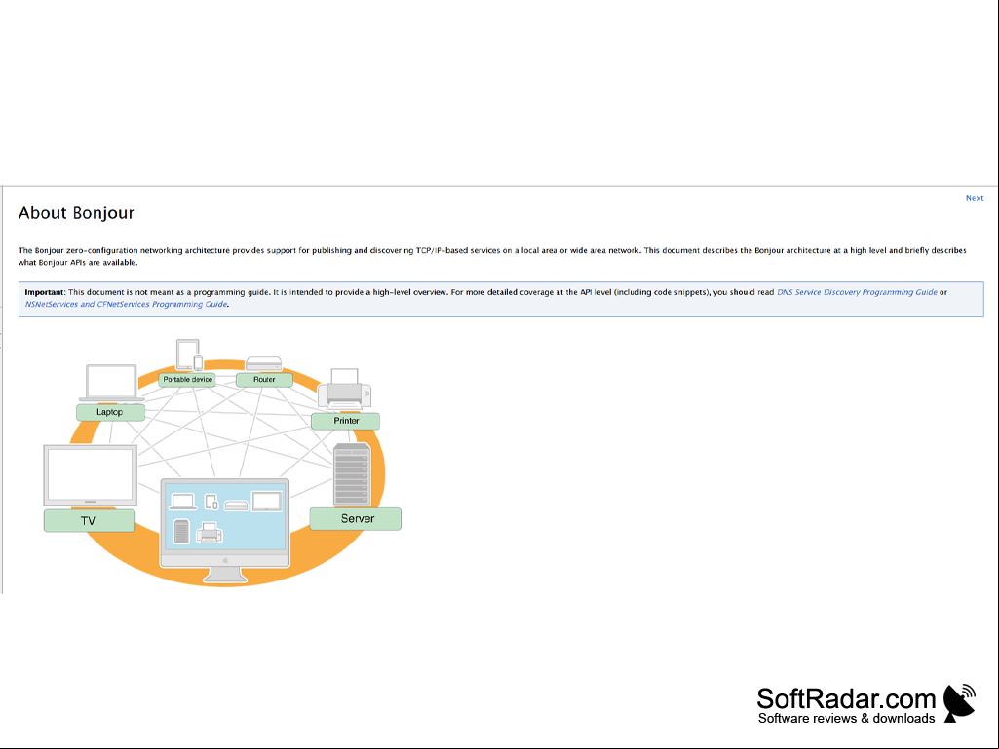
Task: Click the TV label in diagram
Action: tap(90, 520)
